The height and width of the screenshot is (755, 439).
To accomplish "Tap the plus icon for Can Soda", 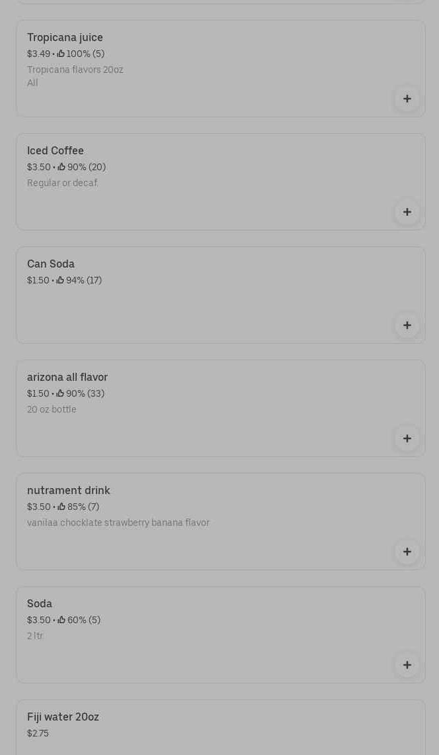I will pyautogui.click(x=407, y=325).
